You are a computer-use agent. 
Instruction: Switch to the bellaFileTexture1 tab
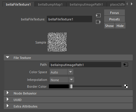coord(18,4)
